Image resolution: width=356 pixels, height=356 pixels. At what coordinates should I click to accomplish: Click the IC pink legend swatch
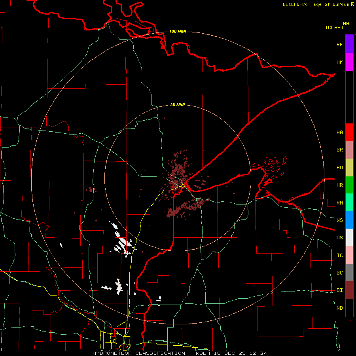349,255
